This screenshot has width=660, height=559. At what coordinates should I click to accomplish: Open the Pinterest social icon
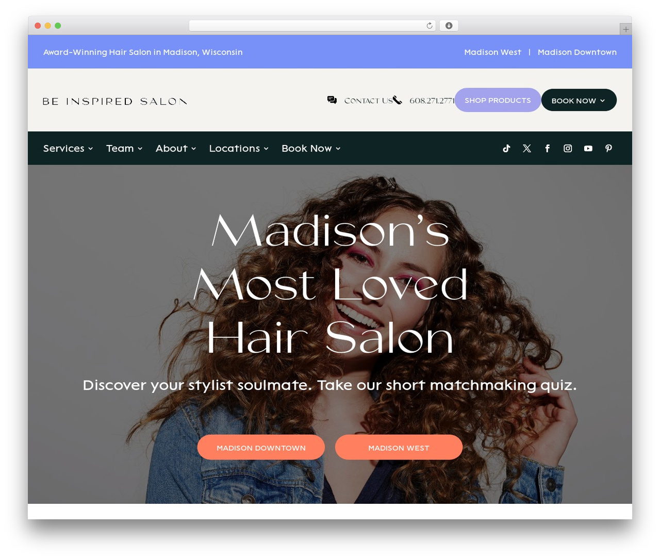pyautogui.click(x=608, y=149)
